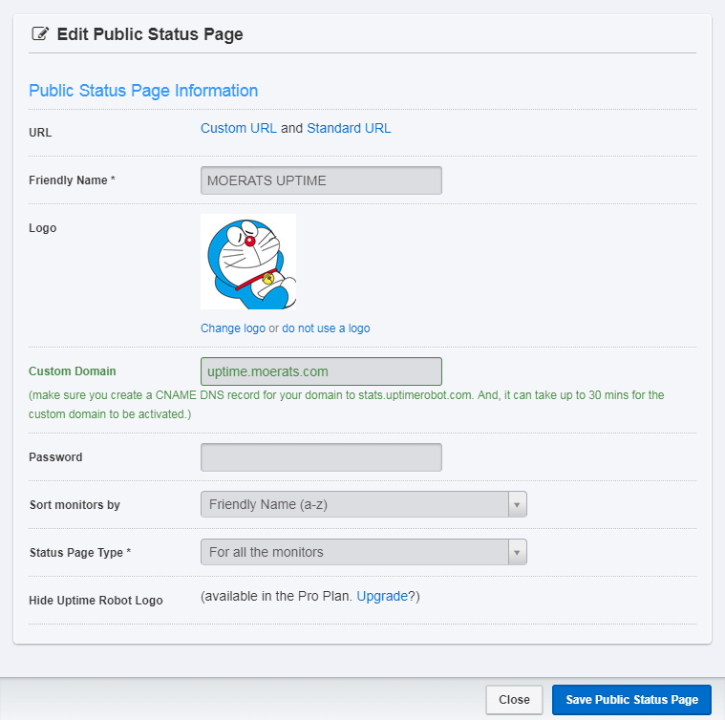
Task: Click arrow of Status Page Type dropdown
Action: point(517,552)
